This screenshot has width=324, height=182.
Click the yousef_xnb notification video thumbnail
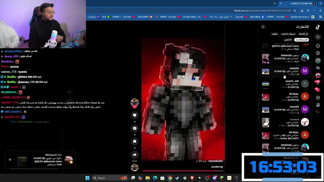click(x=266, y=84)
